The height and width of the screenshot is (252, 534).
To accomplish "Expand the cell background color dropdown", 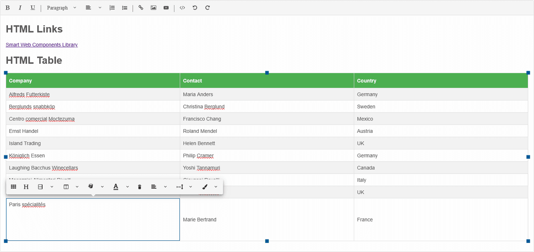I will coord(102,187).
